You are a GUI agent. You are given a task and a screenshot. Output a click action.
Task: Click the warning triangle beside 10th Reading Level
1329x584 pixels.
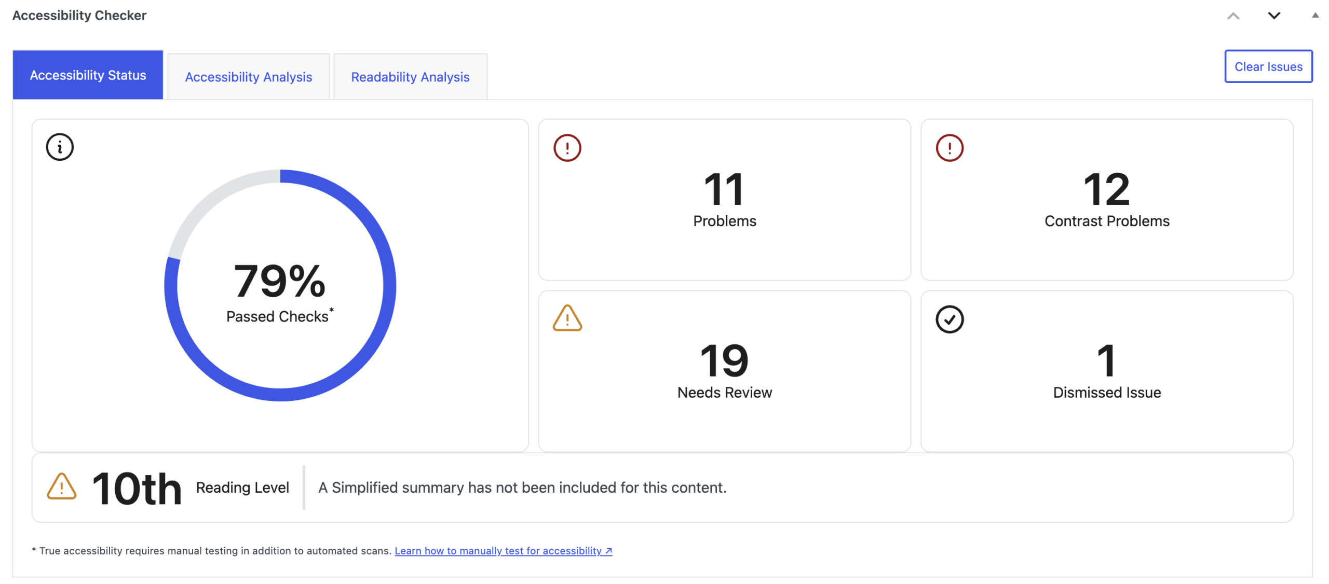tap(61, 486)
